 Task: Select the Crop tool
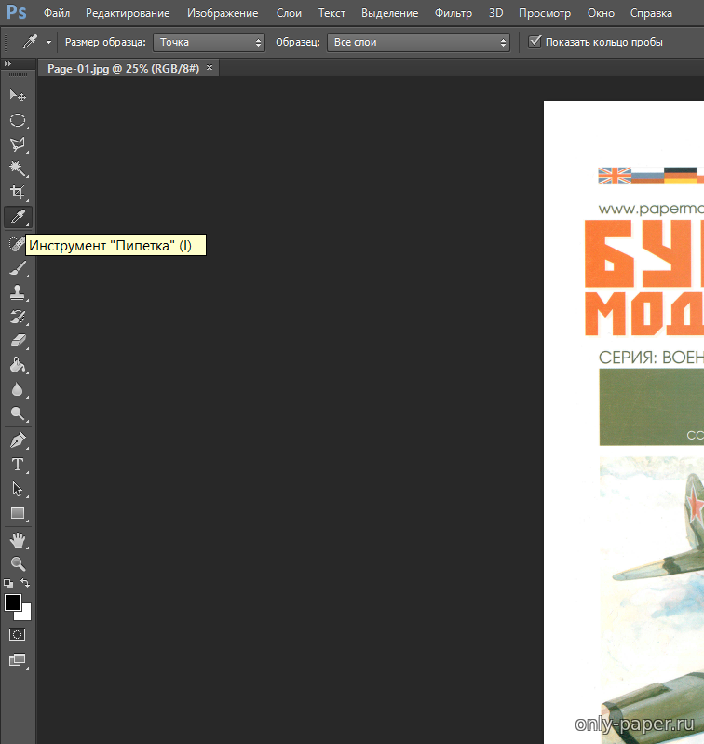pos(17,193)
